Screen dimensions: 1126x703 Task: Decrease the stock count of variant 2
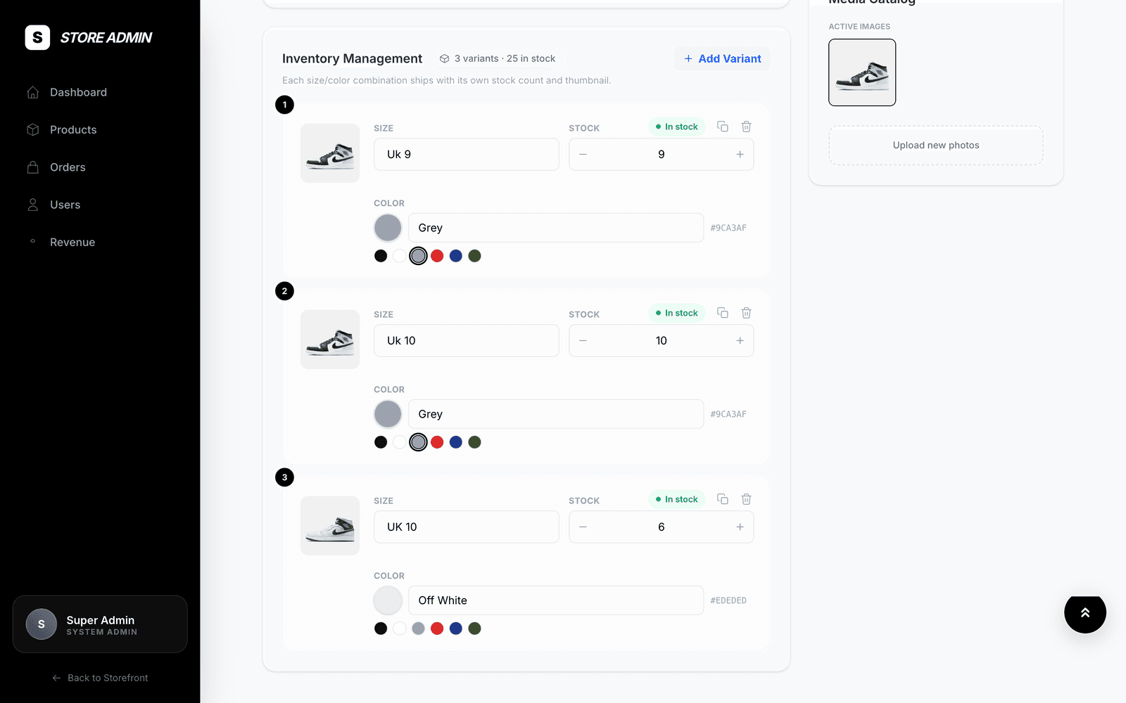[583, 341]
